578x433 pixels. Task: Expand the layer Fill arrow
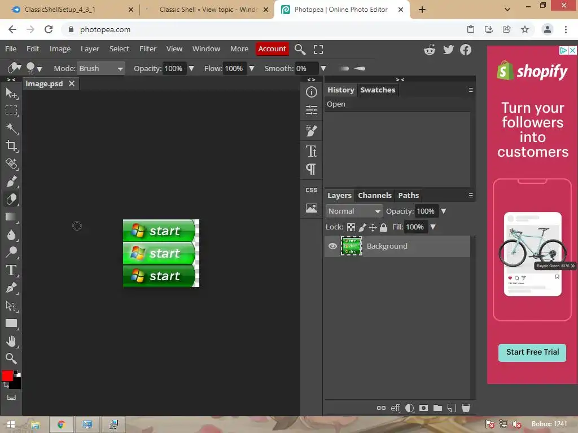(x=433, y=227)
